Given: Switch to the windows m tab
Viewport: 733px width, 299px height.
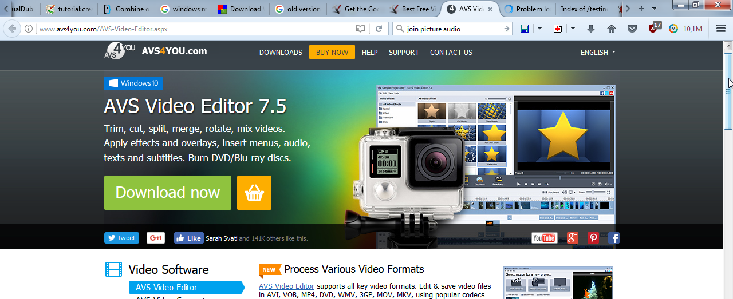Looking at the screenshot, I should click(x=183, y=9).
